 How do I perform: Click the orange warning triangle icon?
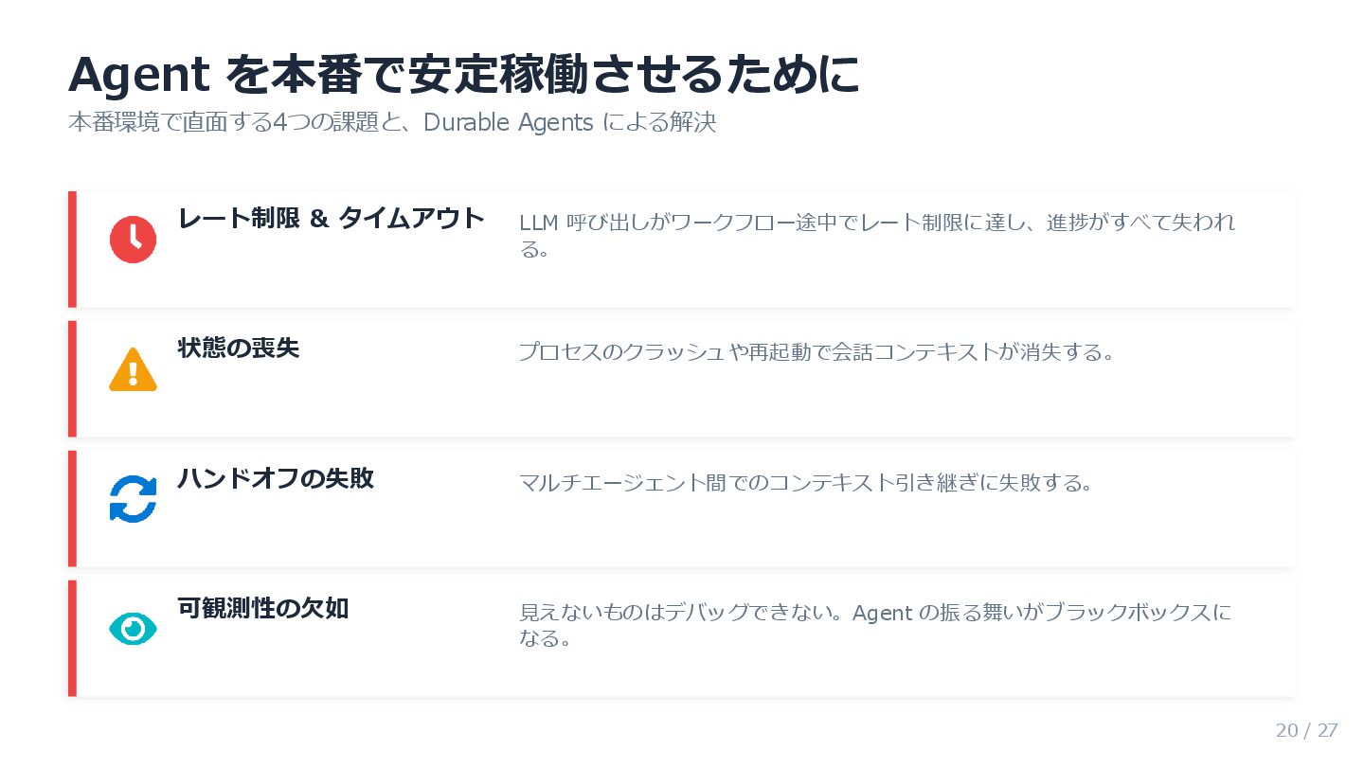[x=133, y=369]
